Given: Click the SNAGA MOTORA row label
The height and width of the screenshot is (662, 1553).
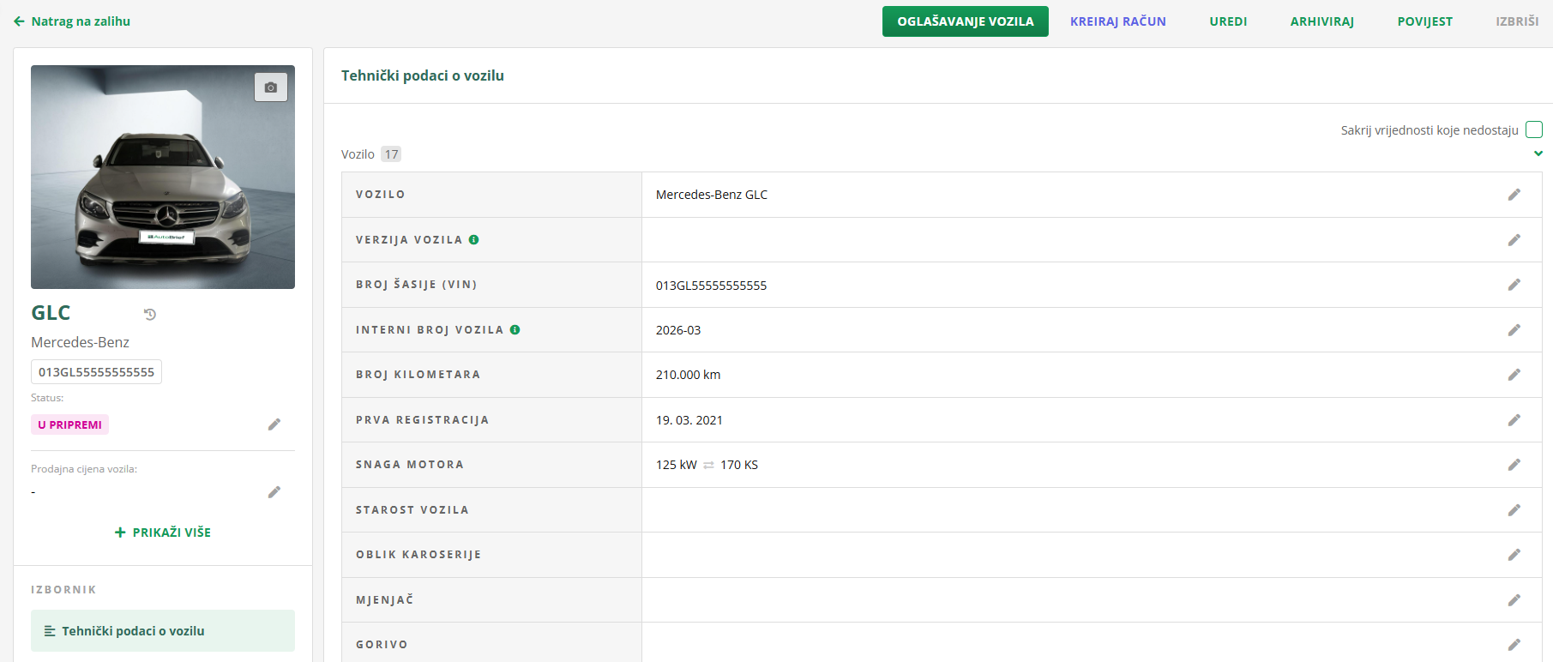Looking at the screenshot, I should (410, 465).
